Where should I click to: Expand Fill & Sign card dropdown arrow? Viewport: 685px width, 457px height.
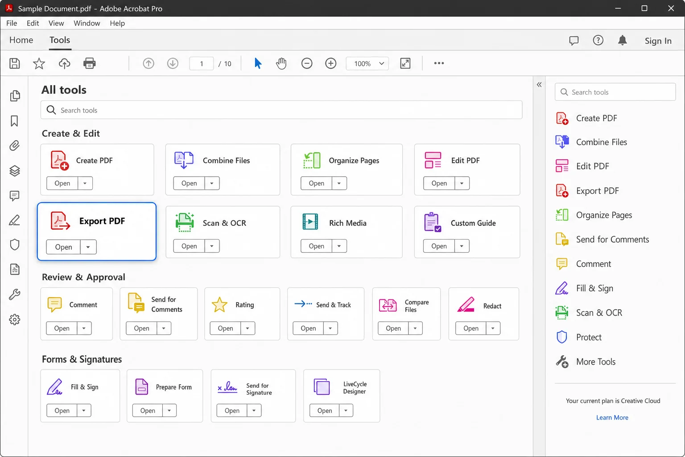[x=84, y=411]
